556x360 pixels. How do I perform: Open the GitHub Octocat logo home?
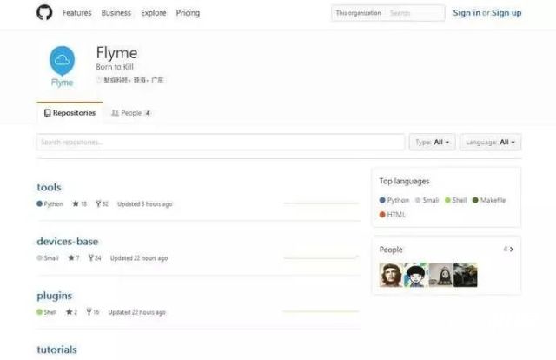click(x=44, y=12)
